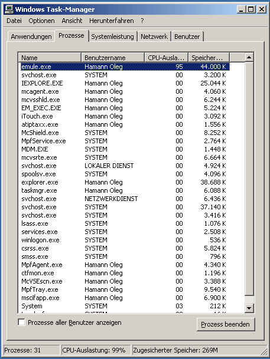This screenshot has height=359, width=270.
Task: Select the services.exe process
Action: 124,232
